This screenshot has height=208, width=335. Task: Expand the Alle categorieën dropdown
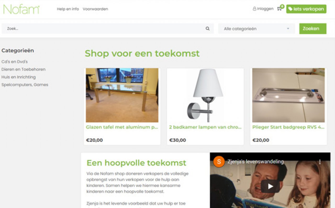(x=256, y=29)
